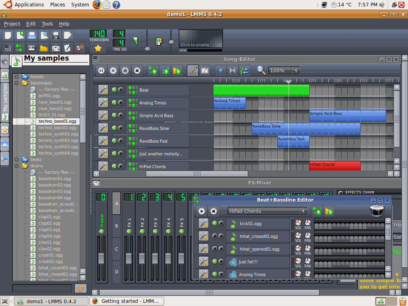Open track settings wrench for RaveBass Slow
This screenshot has width=408, height=306.
coord(103,128)
